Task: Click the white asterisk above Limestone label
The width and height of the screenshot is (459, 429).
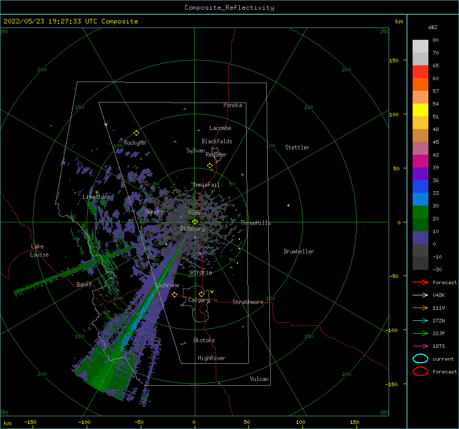Action: pyautogui.click(x=96, y=192)
